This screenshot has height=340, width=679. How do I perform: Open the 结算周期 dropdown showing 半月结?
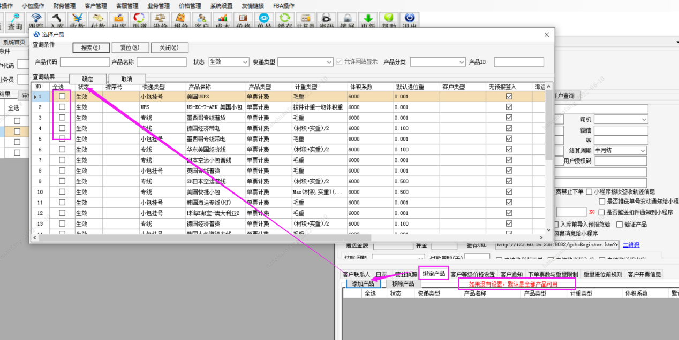(621, 151)
